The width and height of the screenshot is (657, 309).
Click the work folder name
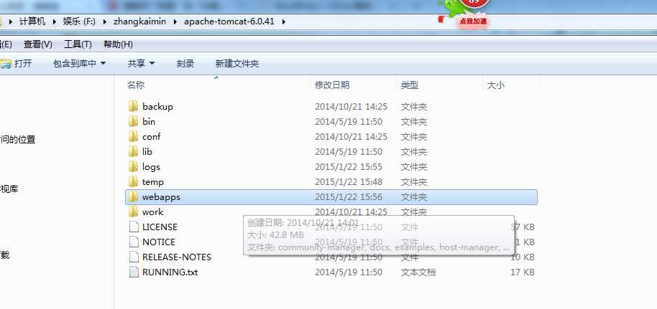(153, 212)
